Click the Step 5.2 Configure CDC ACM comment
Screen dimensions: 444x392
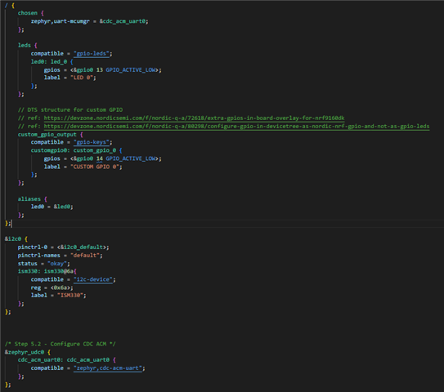60,344
